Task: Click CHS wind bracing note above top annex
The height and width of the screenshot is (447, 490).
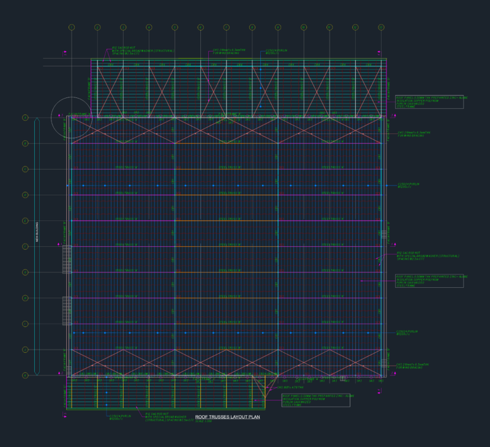Action: (229, 51)
